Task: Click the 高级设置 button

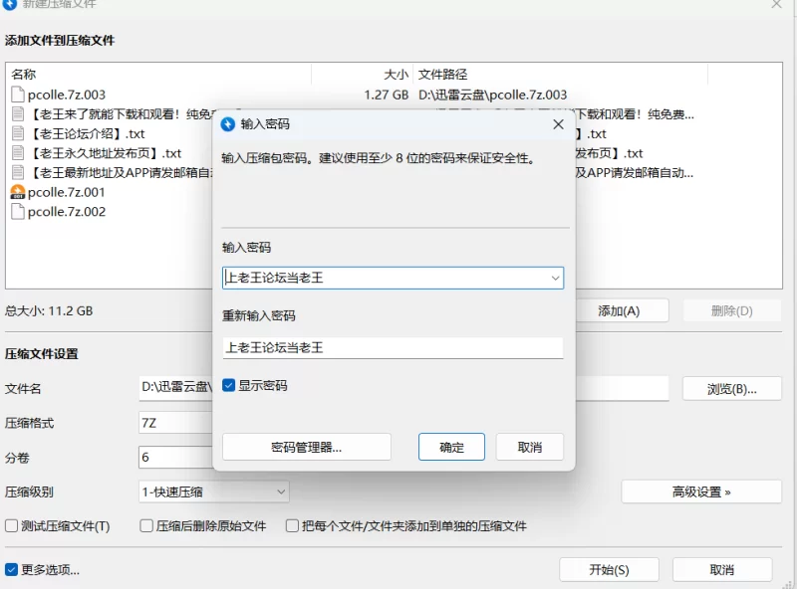Action: pos(701,491)
